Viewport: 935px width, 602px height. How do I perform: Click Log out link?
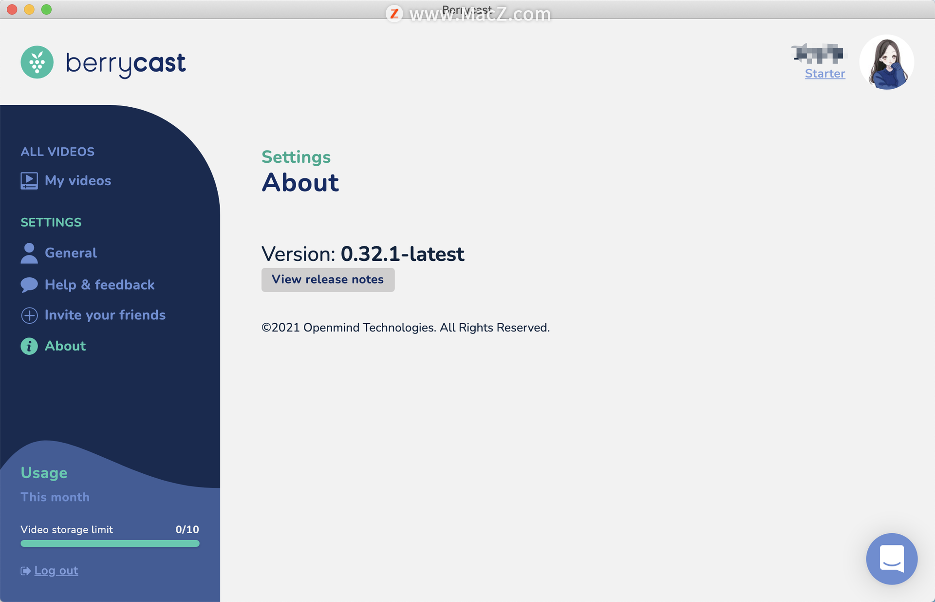[55, 570]
